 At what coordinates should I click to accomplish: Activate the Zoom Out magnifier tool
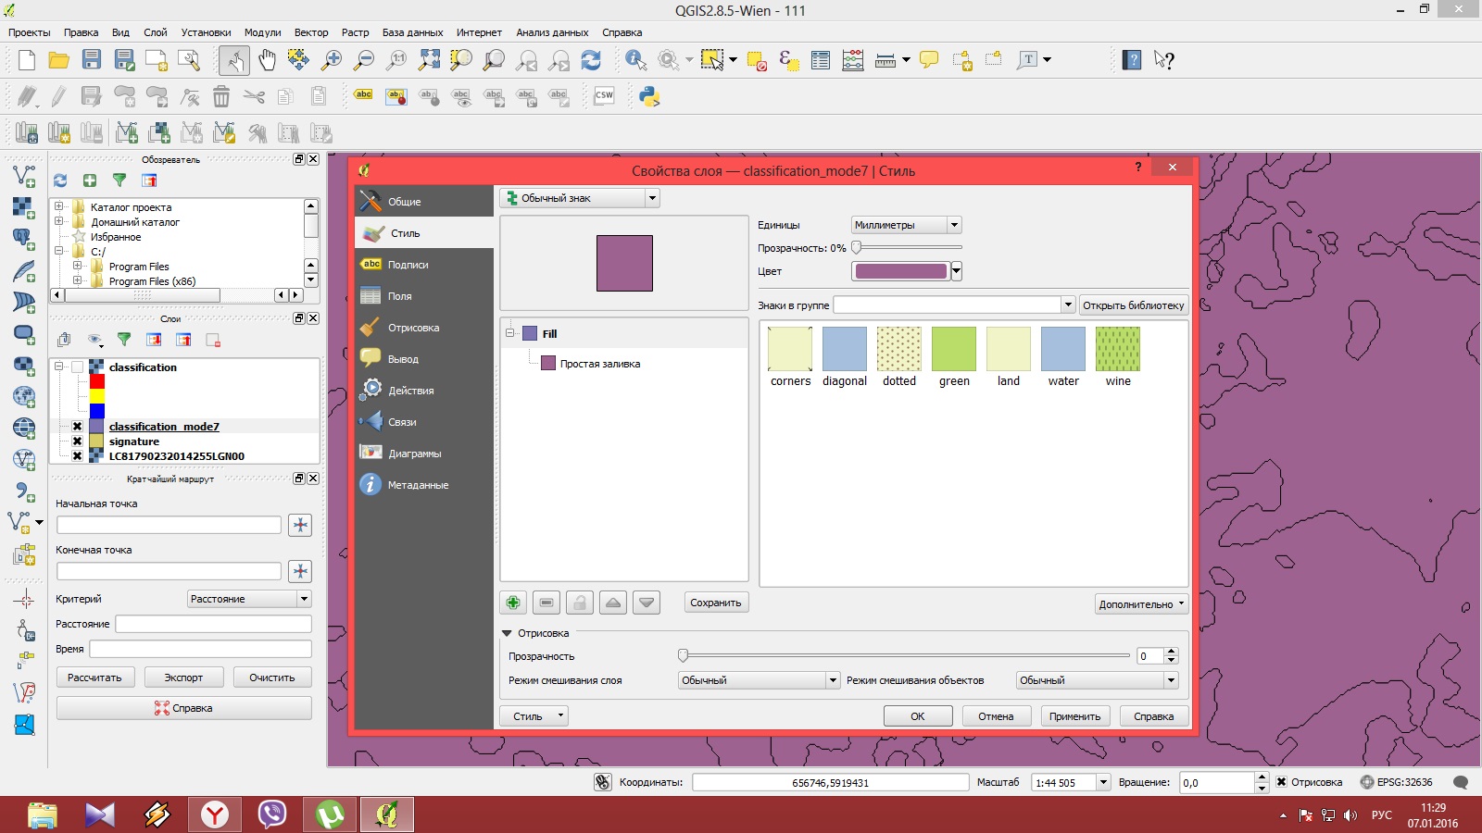click(x=364, y=60)
